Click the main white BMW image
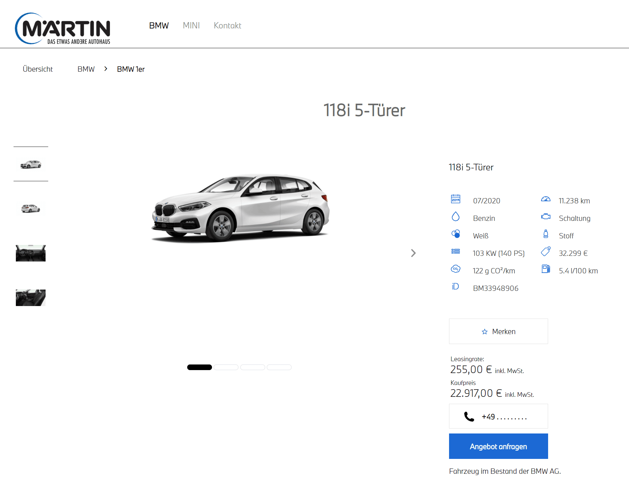Screen dimensions: 629x483 pos(240,208)
